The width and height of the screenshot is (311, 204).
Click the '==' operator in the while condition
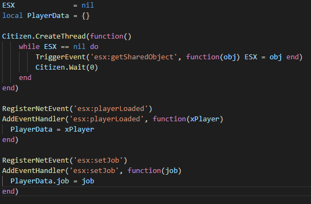point(65,47)
